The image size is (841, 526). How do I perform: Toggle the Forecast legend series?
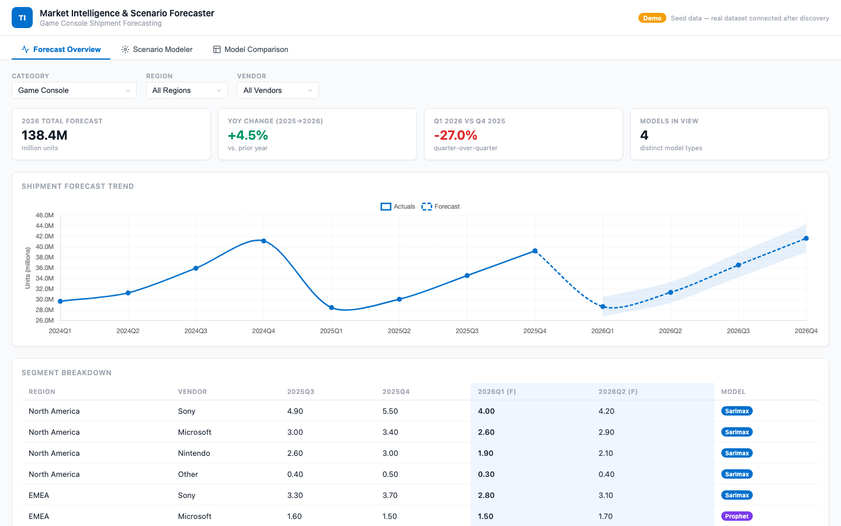pyautogui.click(x=440, y=206)
